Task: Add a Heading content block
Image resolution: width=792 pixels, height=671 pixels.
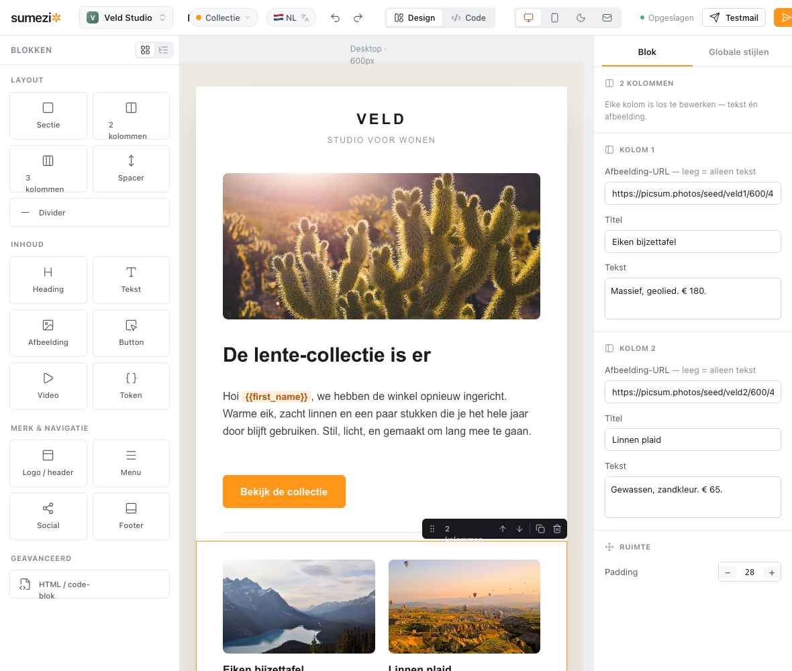Action: coord(48,280)
